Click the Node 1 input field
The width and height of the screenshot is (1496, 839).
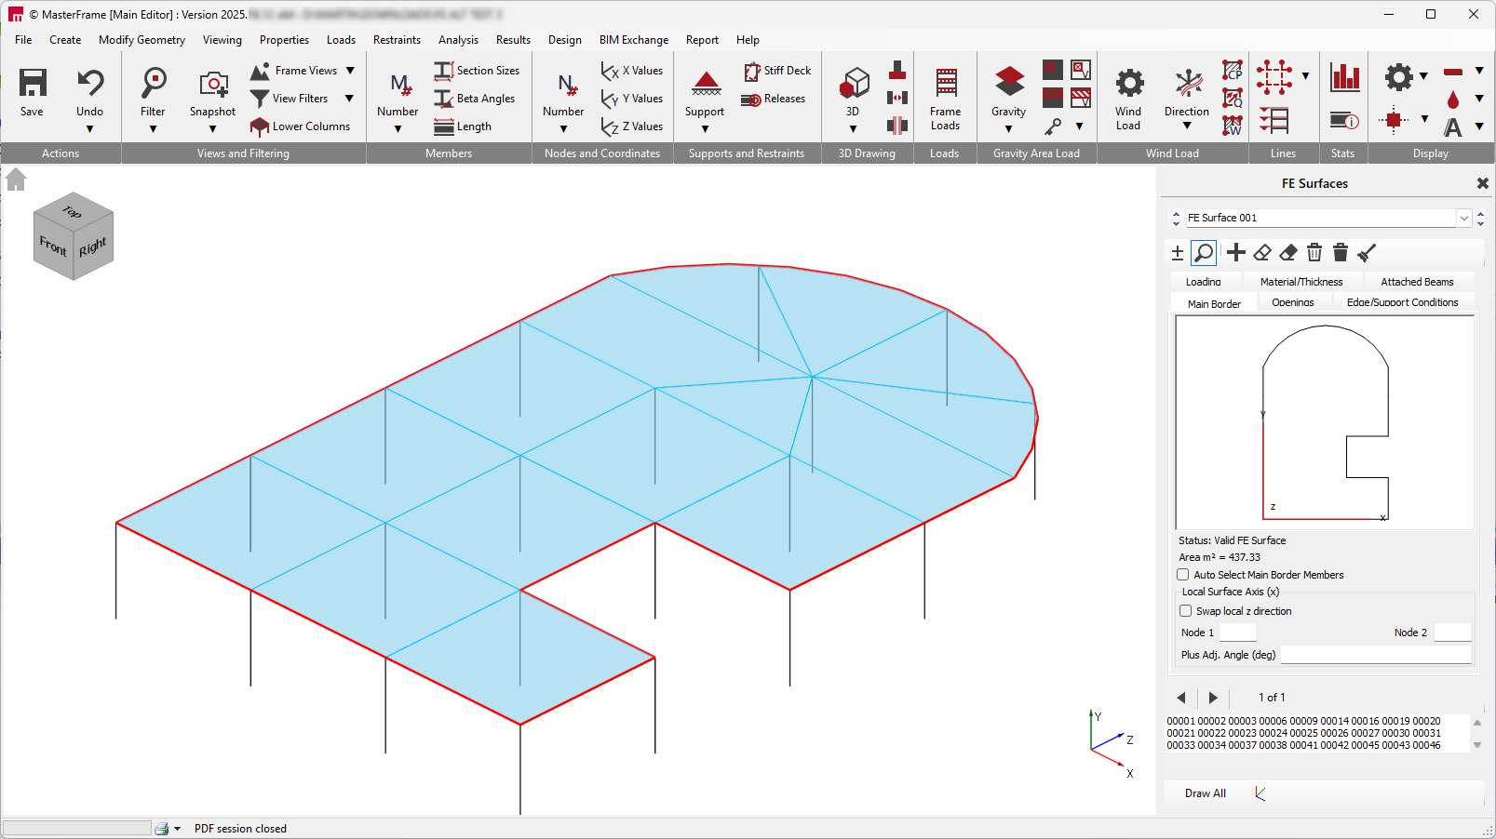(x=1238, y=633)
